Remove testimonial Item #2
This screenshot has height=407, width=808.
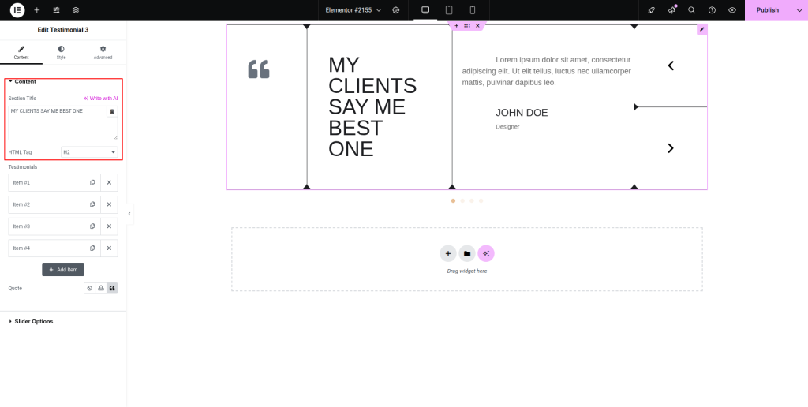[109, 204]
